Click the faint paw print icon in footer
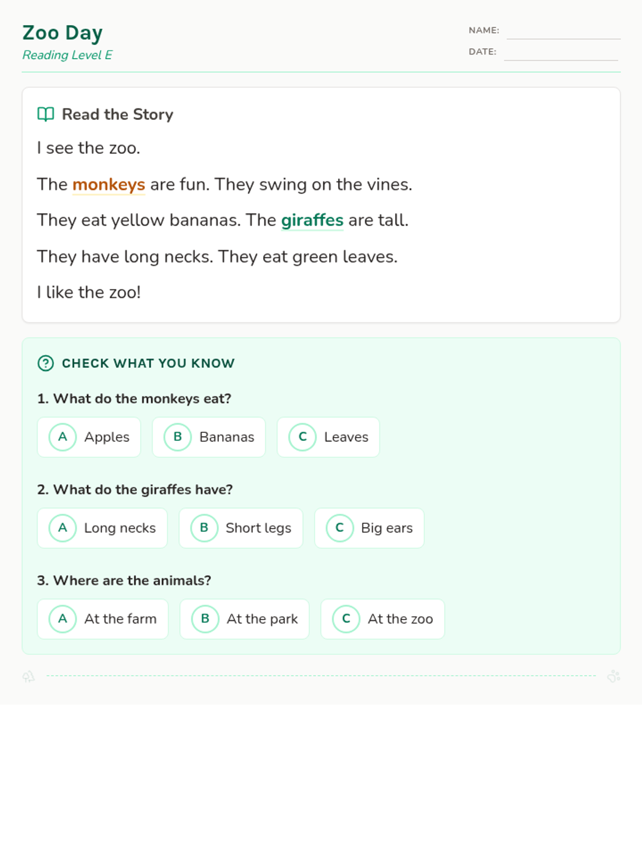 click(x=614, y=676)
